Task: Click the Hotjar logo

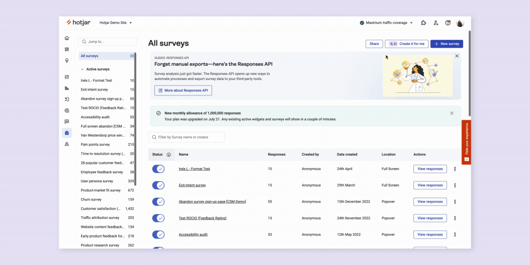Action: click(x=78, y=23)
